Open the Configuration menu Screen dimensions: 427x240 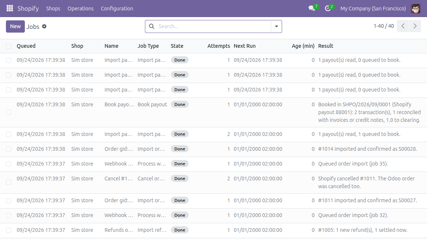tap(117, 9)
